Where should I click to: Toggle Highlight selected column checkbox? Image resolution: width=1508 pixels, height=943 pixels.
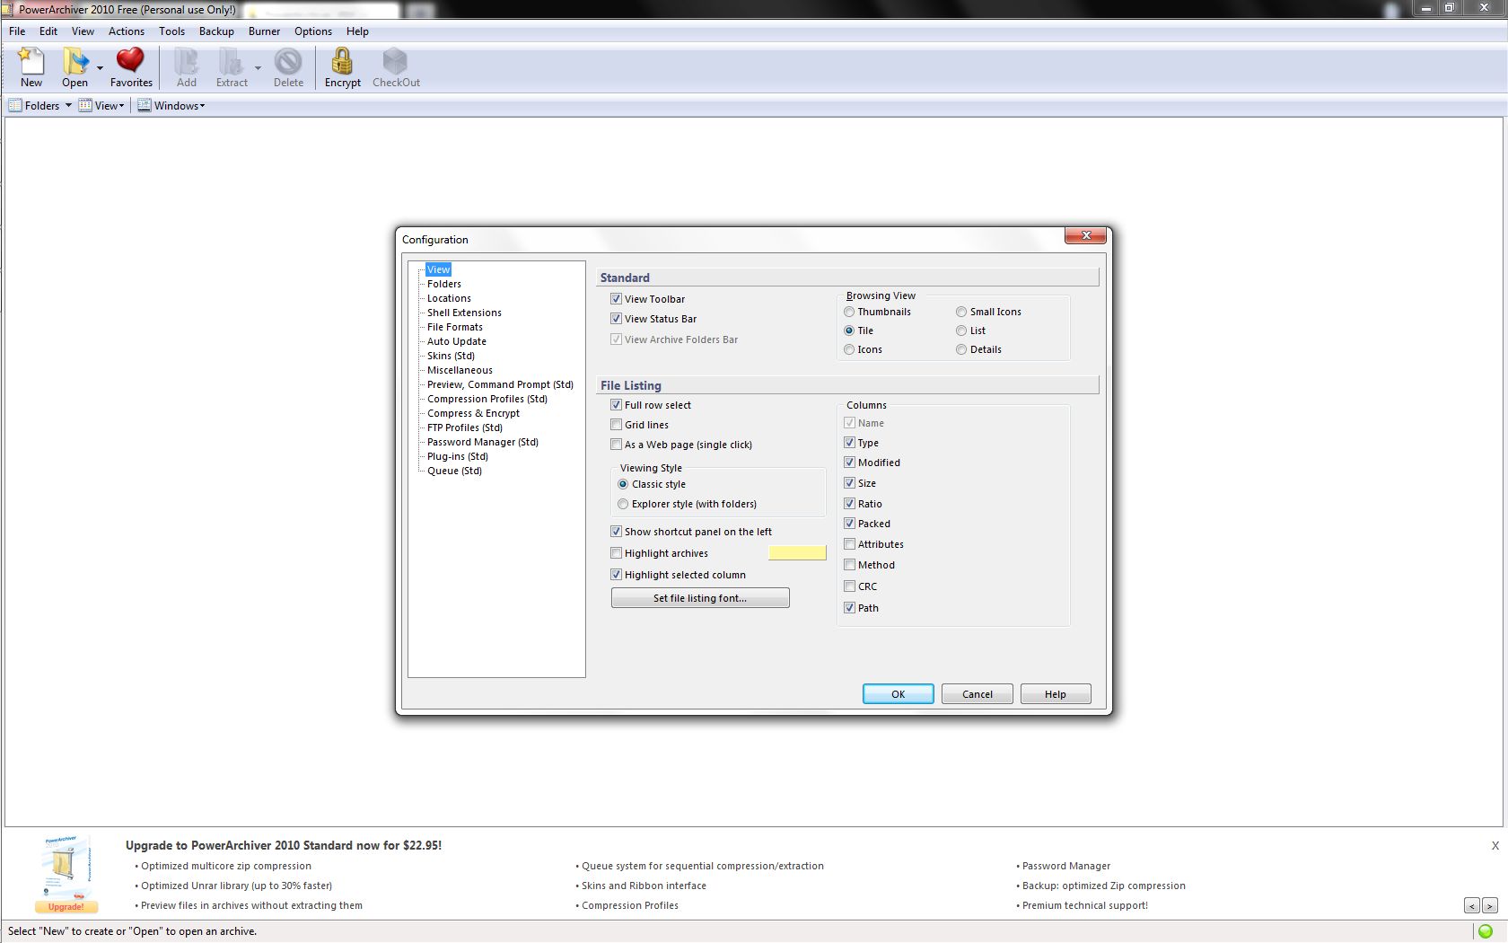point(616,575)
